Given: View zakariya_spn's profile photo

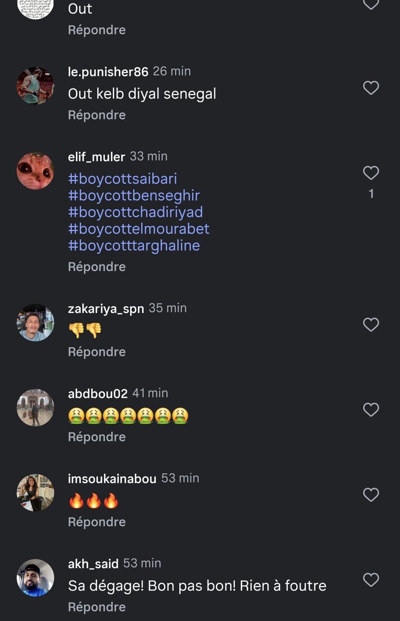Looking at the screenshot, I should coord(35,322).
